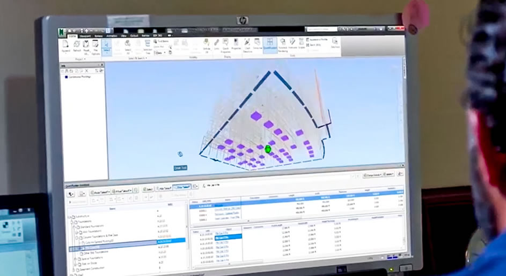Click the Length column header
Image resolution: width=506 pixels, height=276 pixels.
pyautogui.click(x=291, y=195)
